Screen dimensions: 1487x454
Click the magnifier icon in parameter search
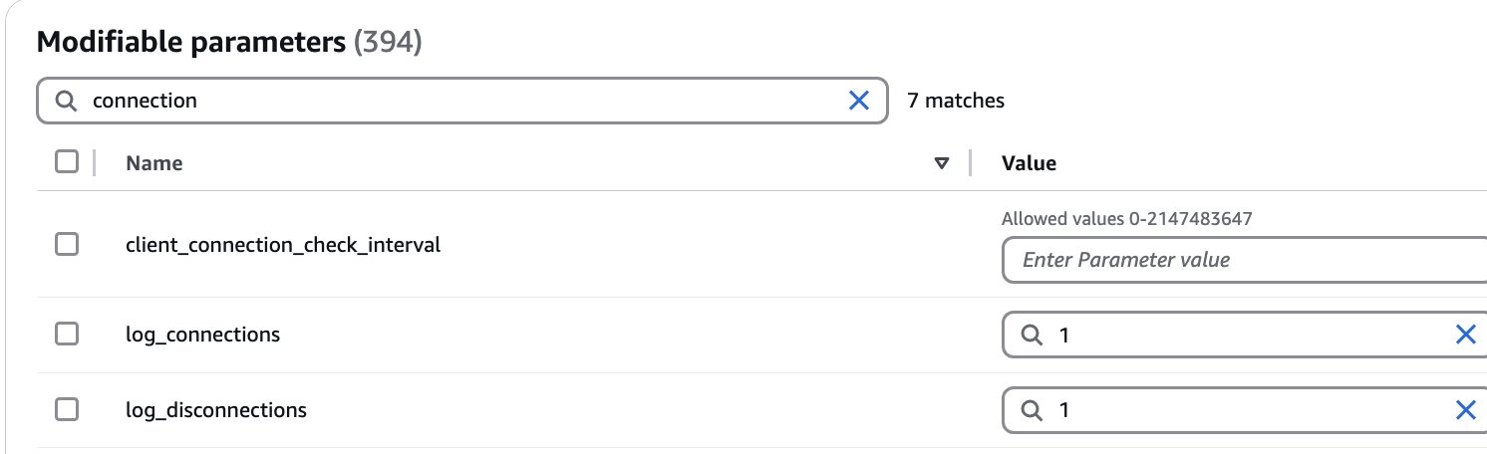point(66,101)
